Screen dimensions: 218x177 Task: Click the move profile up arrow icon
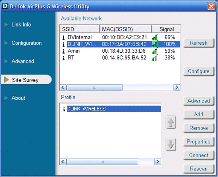point(171,122)
